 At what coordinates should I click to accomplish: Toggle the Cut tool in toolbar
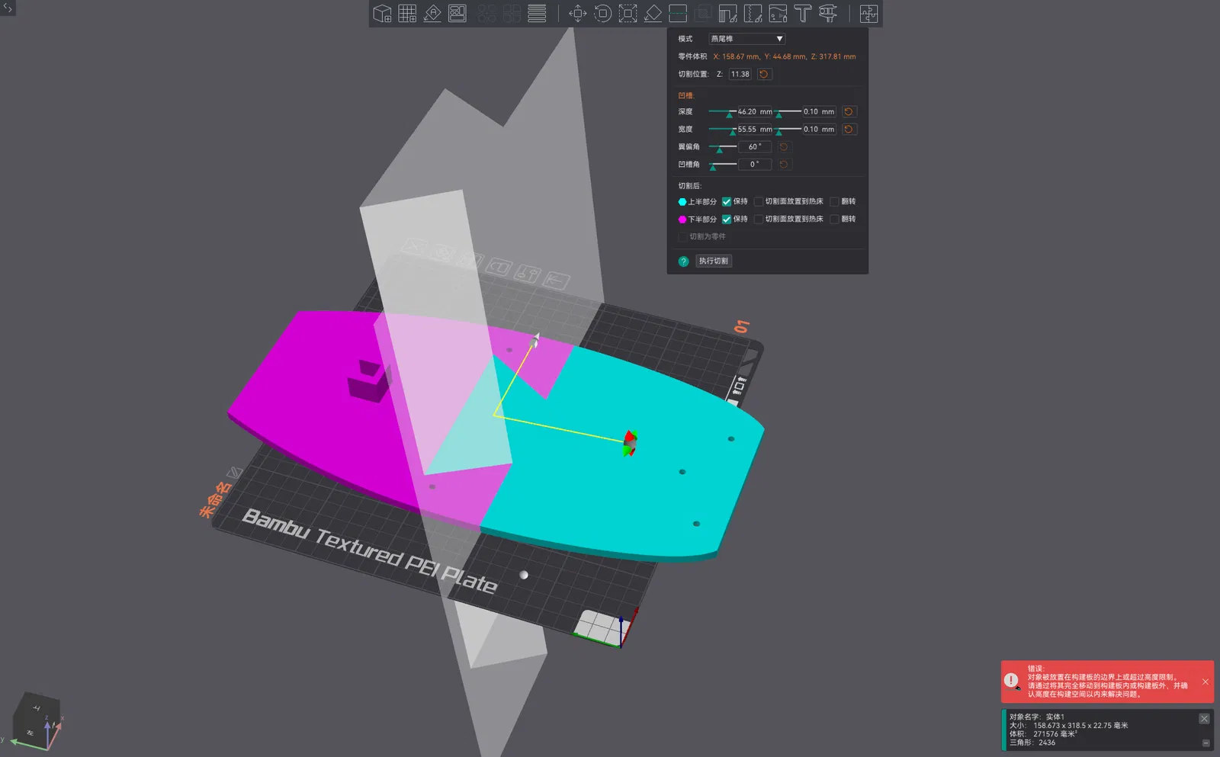pyautogui.click(x=678, y=14)
